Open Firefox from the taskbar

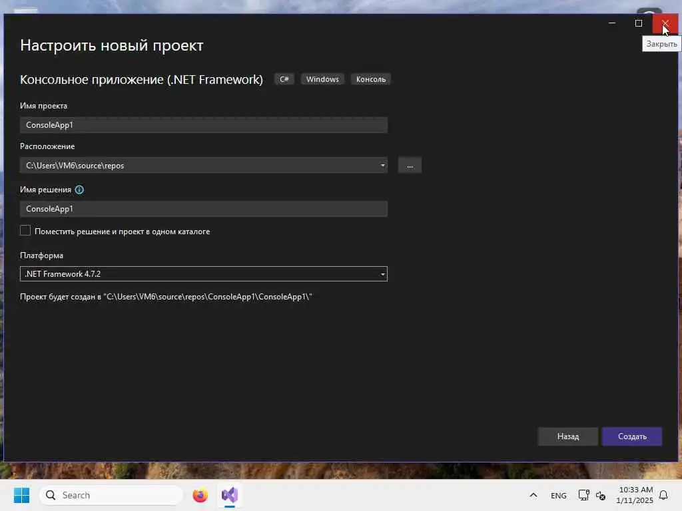coord(200,495)
